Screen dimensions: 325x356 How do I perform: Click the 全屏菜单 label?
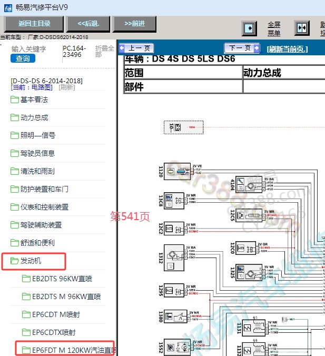point(274,29)
